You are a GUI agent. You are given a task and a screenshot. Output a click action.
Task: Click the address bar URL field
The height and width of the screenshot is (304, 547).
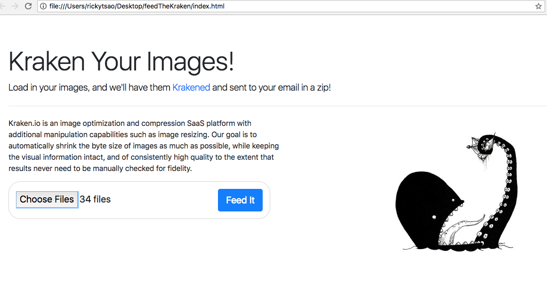click(x=291, y=6)
